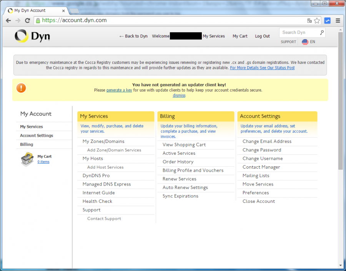Click the browser back arrow
This screenshot has width=346, height=271.
pos(8,20)
